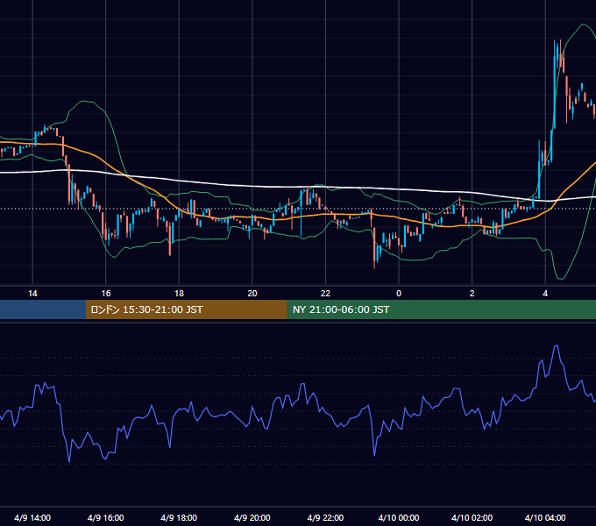Viewport: 596px width, 526px height.
Task: Click the 4/9 16:00 time label
Action: [x=106, y=517]
